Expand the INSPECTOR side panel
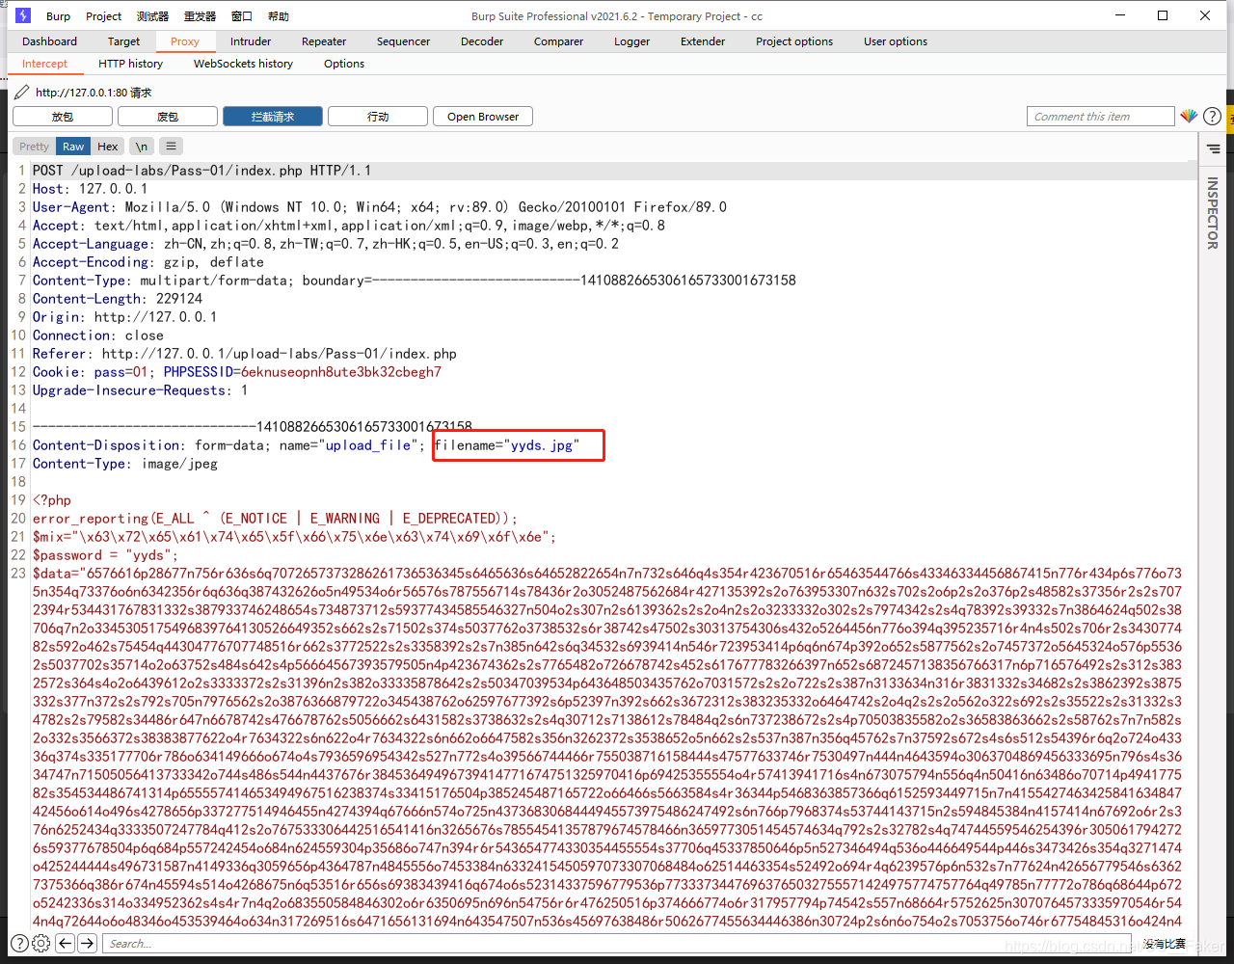 1213,213
